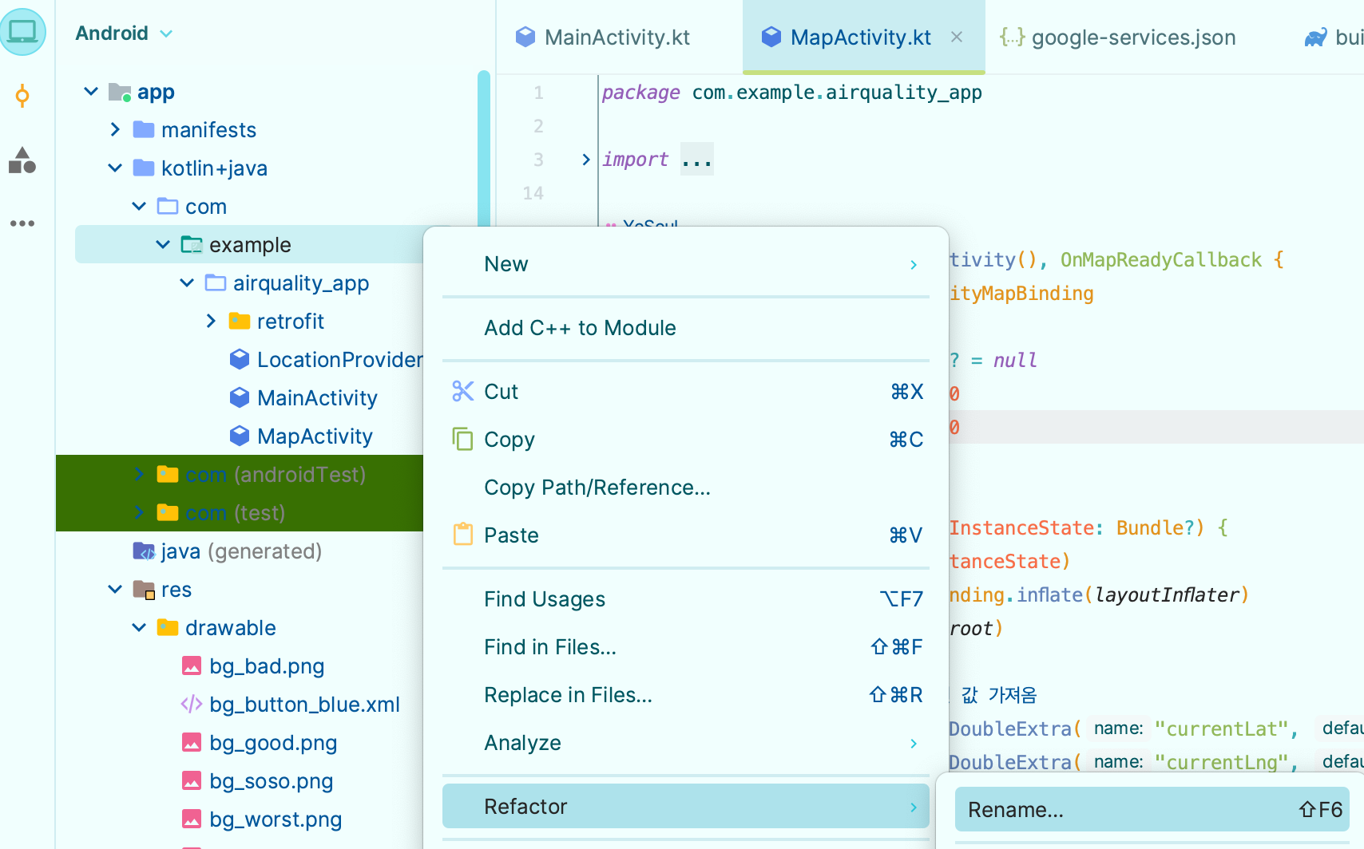Expand the manifests folder
This screenshot has width=1364, height=849.
click(115, 129)
